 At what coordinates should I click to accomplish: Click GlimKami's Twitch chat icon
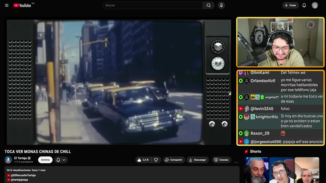point(241,73)
